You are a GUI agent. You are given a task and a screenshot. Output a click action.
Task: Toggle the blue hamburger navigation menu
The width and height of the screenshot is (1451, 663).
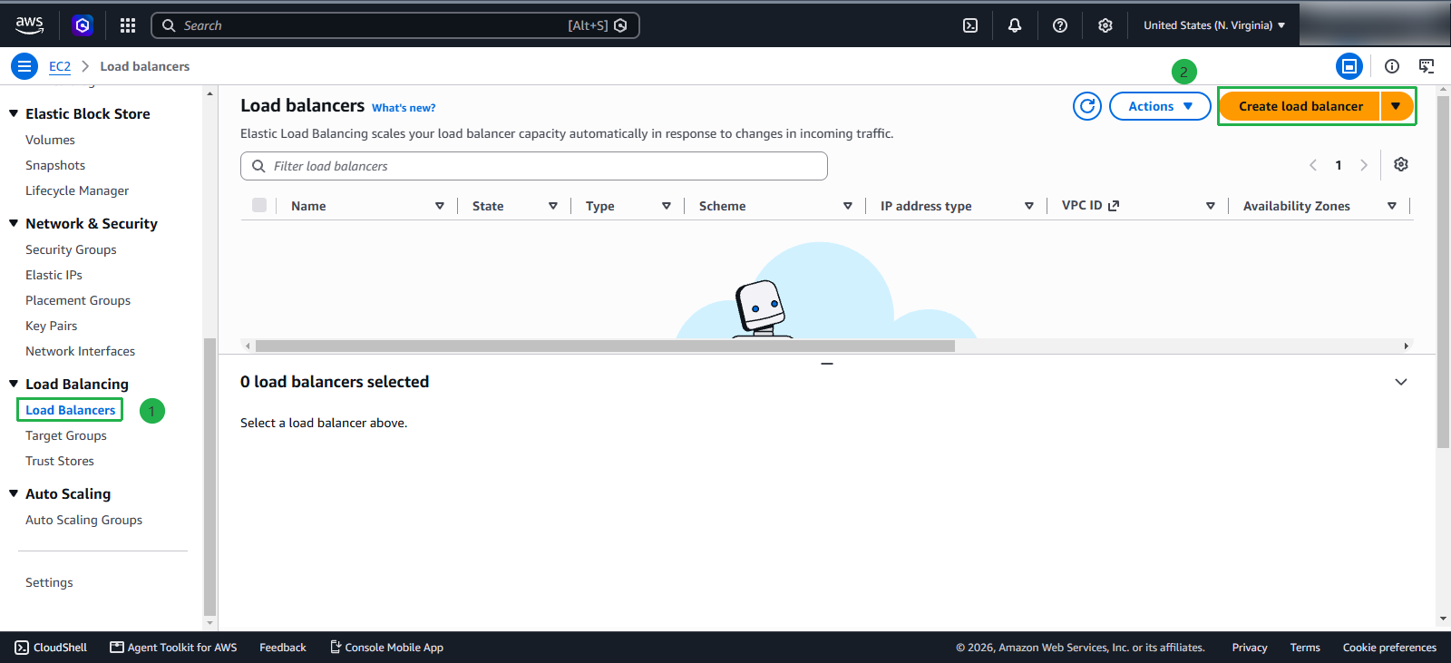(x=24, y=66)
